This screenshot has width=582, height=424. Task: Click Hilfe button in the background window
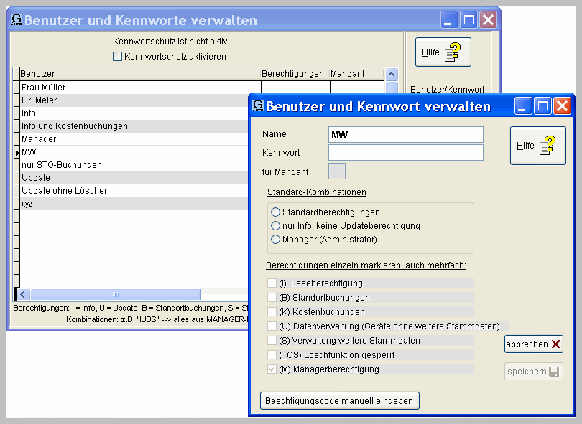[x=443, y=52]
